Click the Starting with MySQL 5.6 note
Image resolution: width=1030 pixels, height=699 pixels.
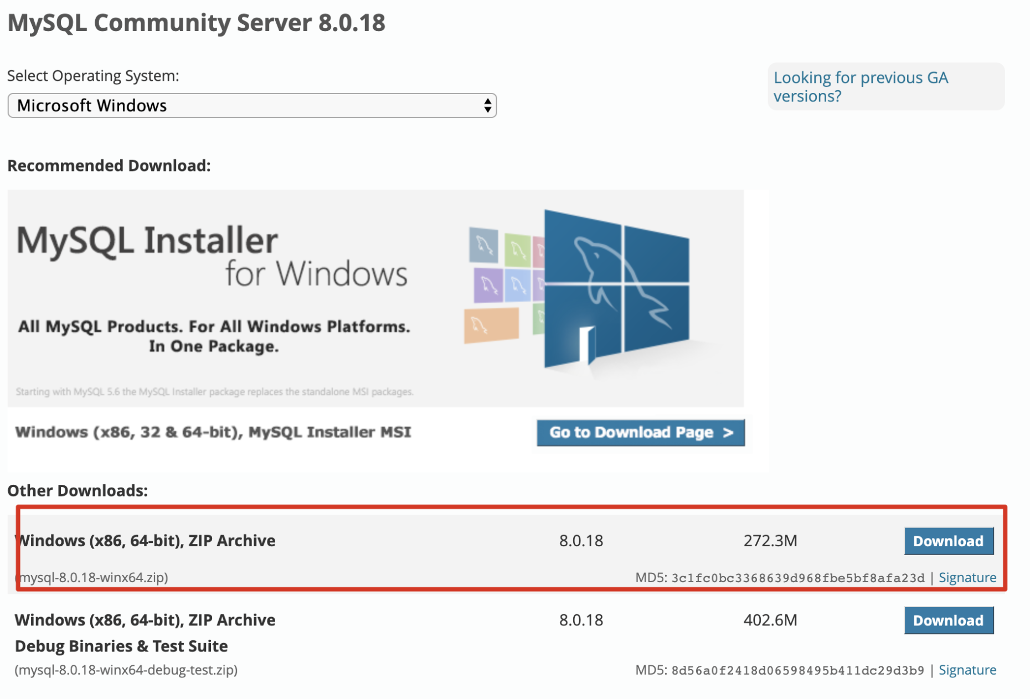(214, 392)
